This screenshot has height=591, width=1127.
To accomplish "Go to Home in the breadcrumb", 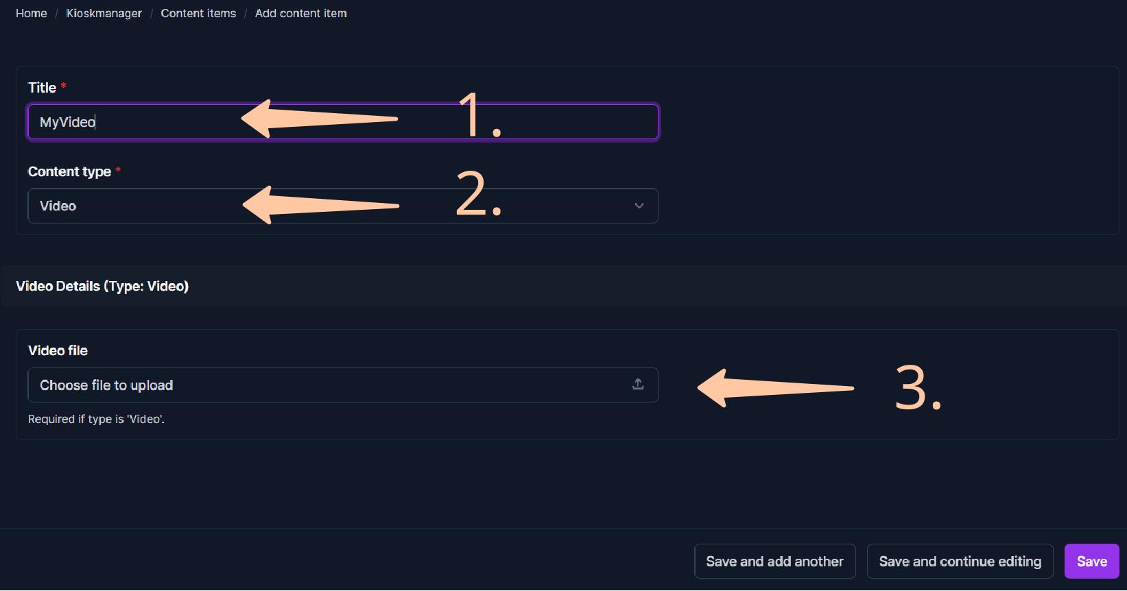I will point(32,13).
